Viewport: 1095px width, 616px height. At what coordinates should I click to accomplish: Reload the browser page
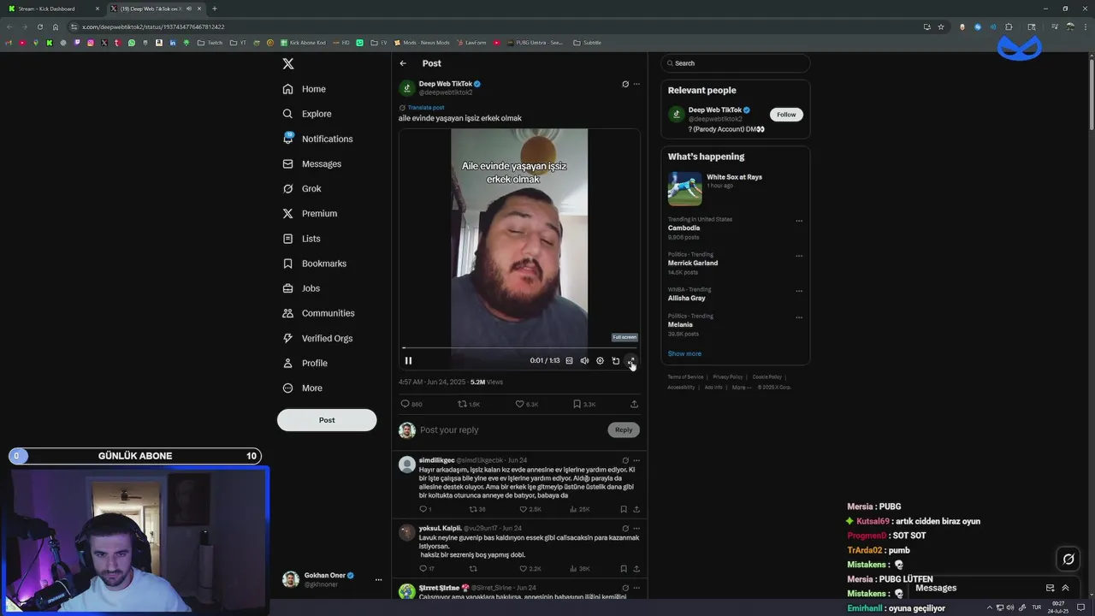click(x=39, y=27)
